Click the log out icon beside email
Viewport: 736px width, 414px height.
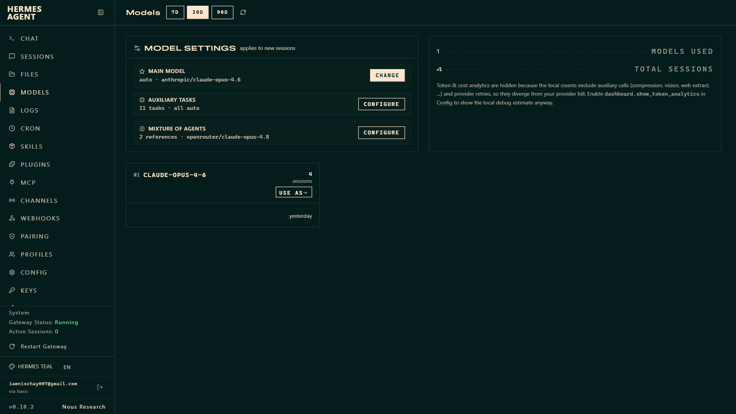pyautogui.click(x=100, y=387)
